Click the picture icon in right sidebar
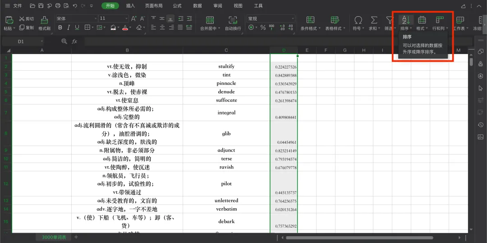Viewport: 487px width, 243px height. pyautogui.click(x=481, y=137)
